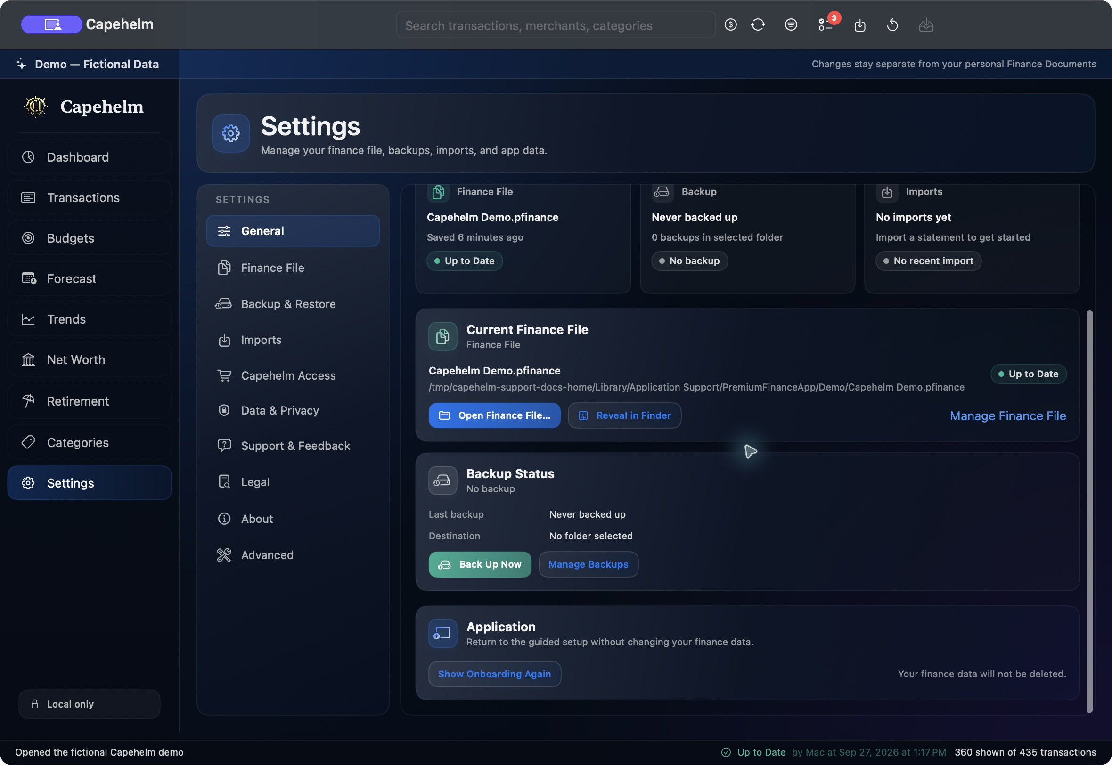
Task: Click the Imports card icon
Action: pos(887,192)
